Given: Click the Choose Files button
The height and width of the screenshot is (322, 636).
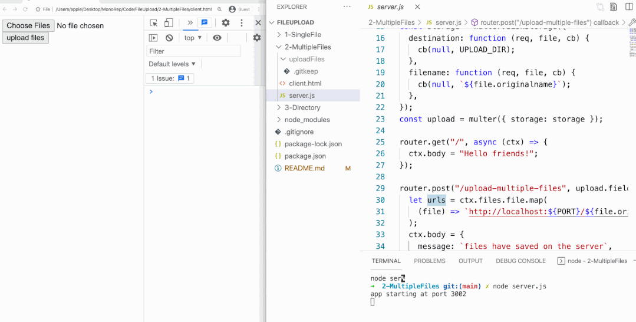Looking at the screenshot, I should 28,25.
